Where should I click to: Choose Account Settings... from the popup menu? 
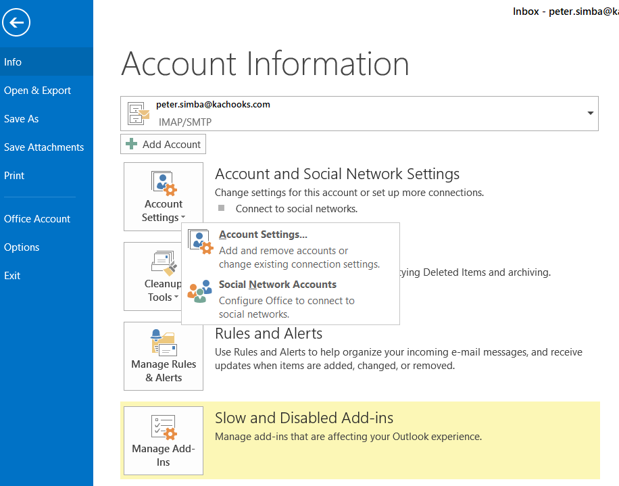pyautogui.click(x=290, y=249)
